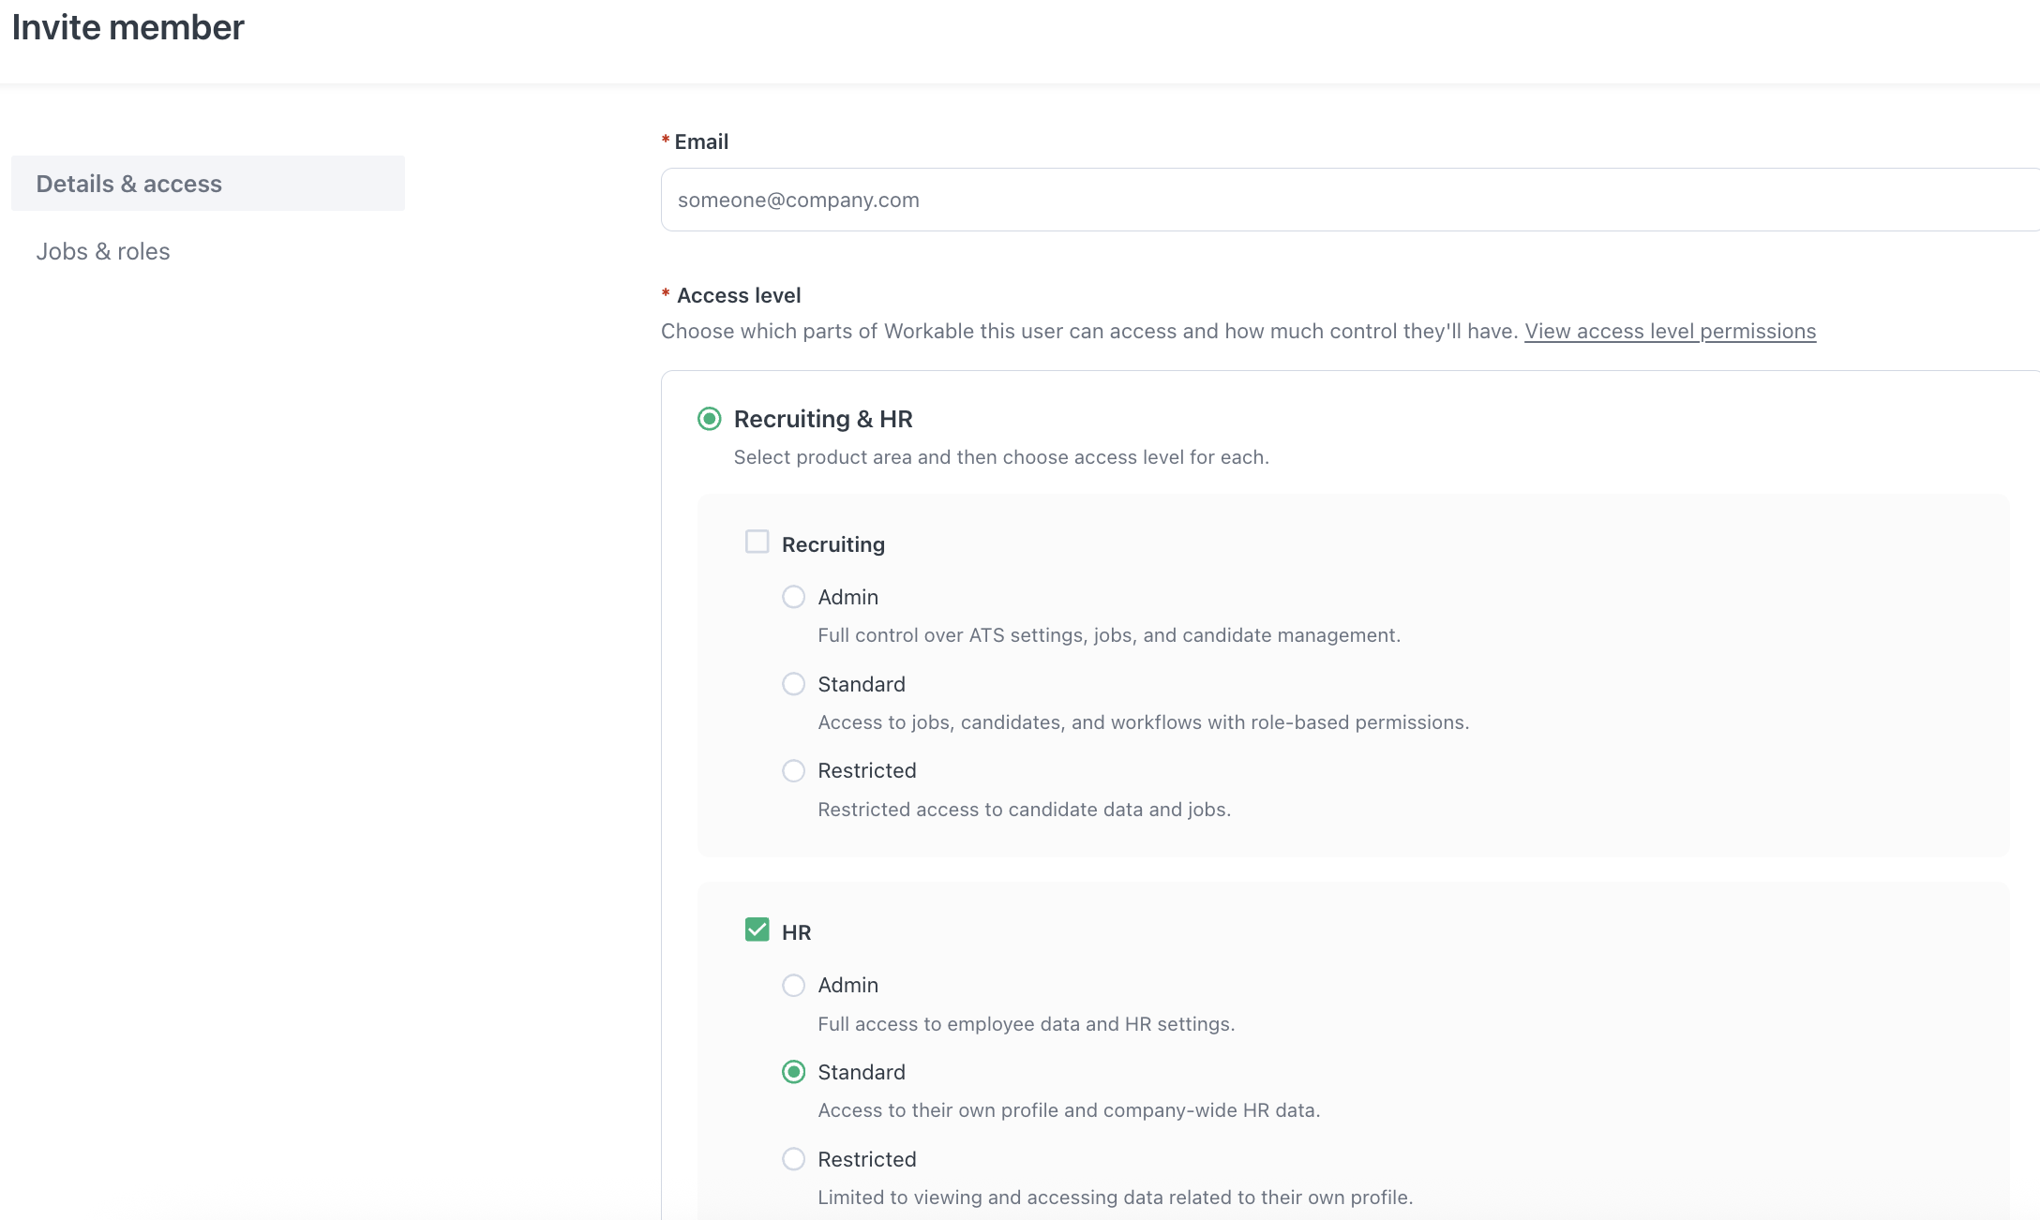Viewport: 2040px width, 1220px height.
Task: Click the Access level label text
Action: pos(739,296)
